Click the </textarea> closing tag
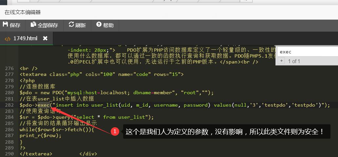Image resolution: width=338 pixels, height=157 pixels. click(x=36, y=154)
